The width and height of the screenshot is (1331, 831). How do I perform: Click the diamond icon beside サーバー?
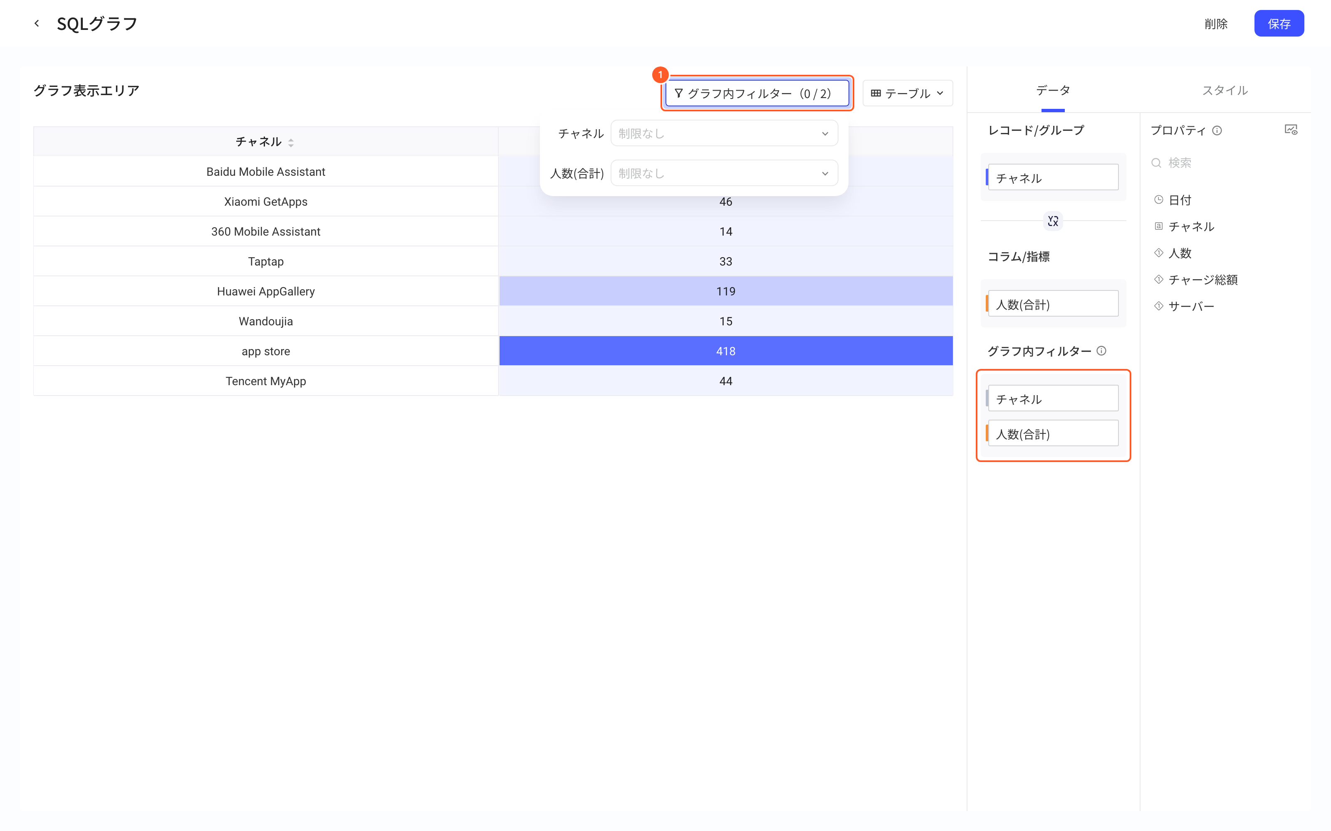[x=1158, y=305]
